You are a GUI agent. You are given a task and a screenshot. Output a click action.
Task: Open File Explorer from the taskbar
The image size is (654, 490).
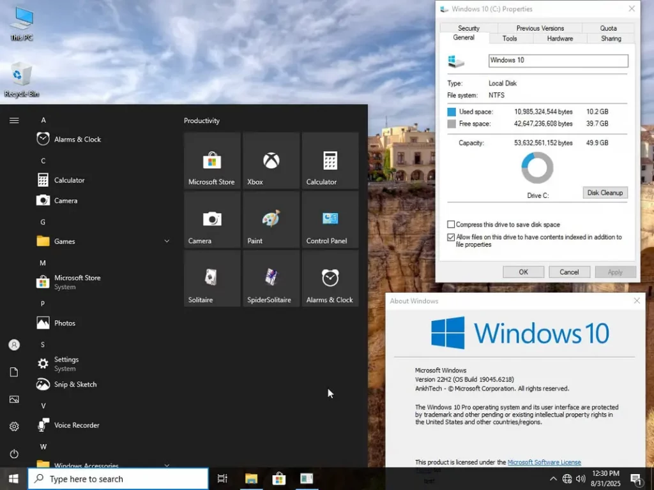pyautogui.click(x=251, y=479)
